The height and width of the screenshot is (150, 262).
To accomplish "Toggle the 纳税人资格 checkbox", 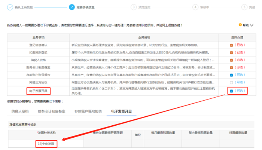I will [232, 60].
